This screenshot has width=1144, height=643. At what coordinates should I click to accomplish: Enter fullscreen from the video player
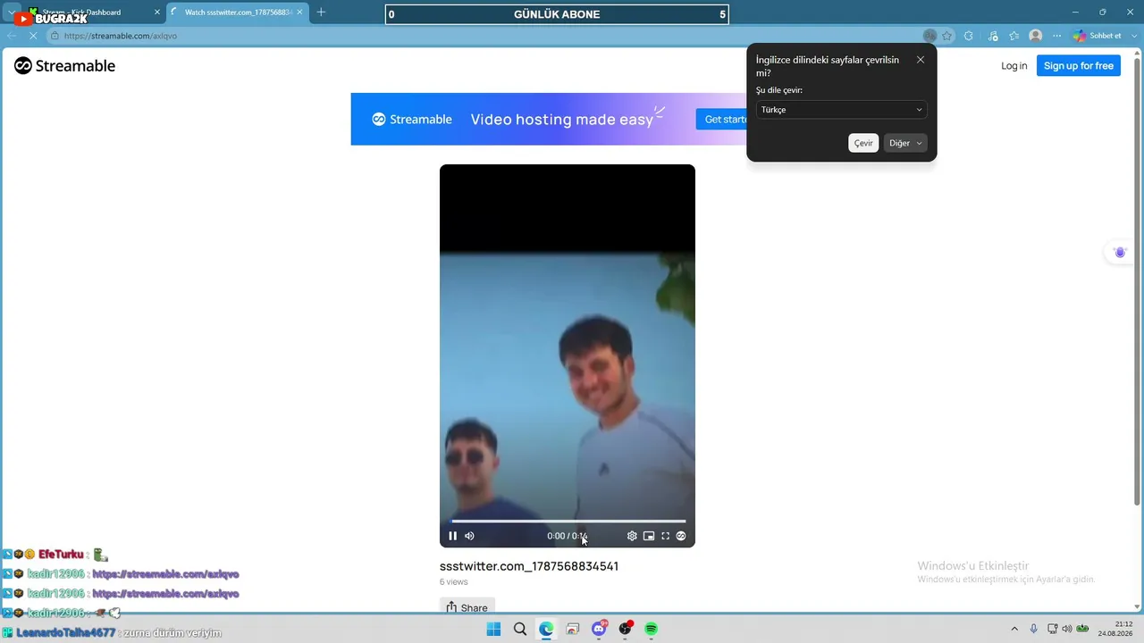click(x=665, y=536)
